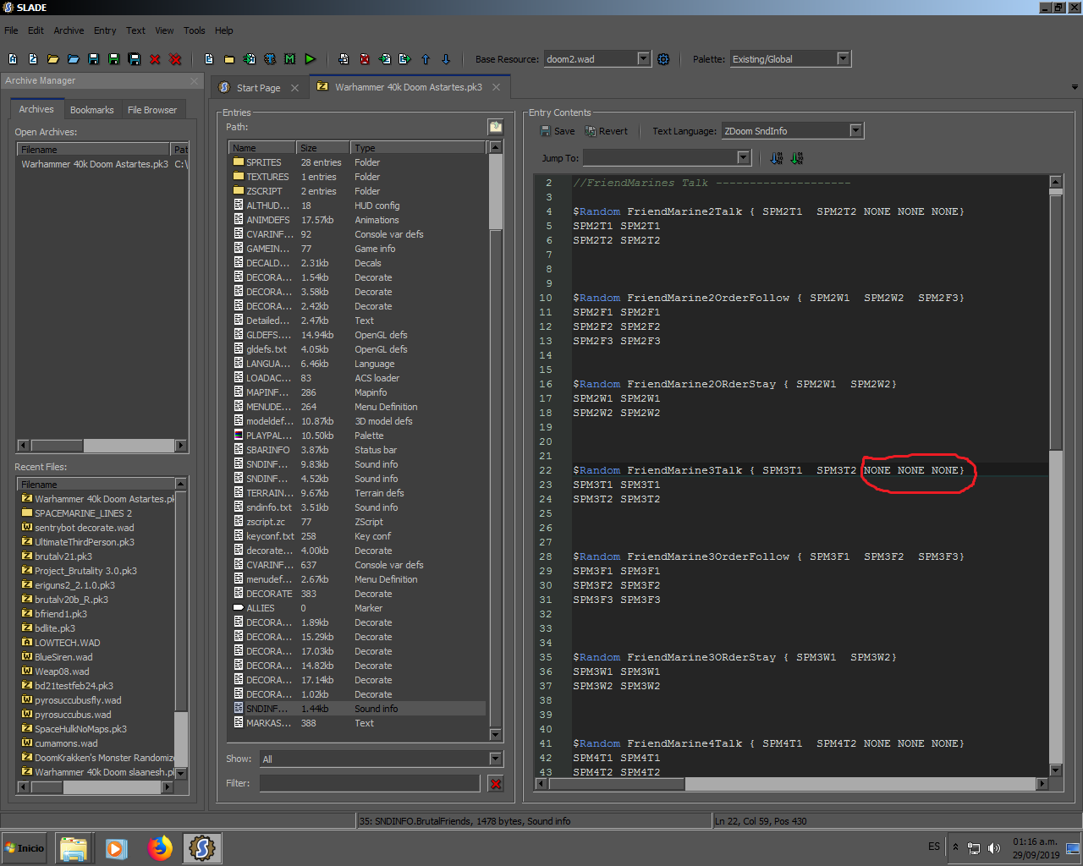Sort entries by Size column header

point(322,148)
